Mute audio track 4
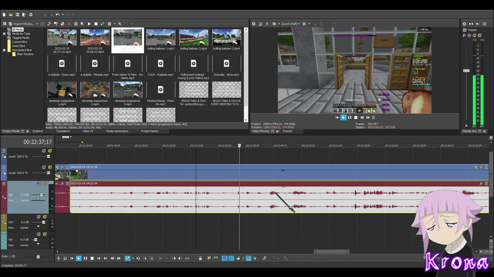The height and width of the screenshot is (277, 494). click(39, 184)
